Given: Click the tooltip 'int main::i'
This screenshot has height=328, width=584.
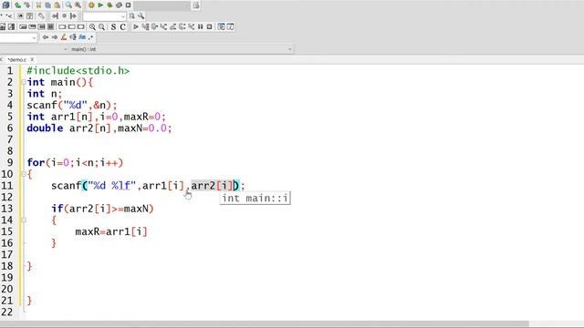Looking at the screenshot, I should [x=255, y=199].
